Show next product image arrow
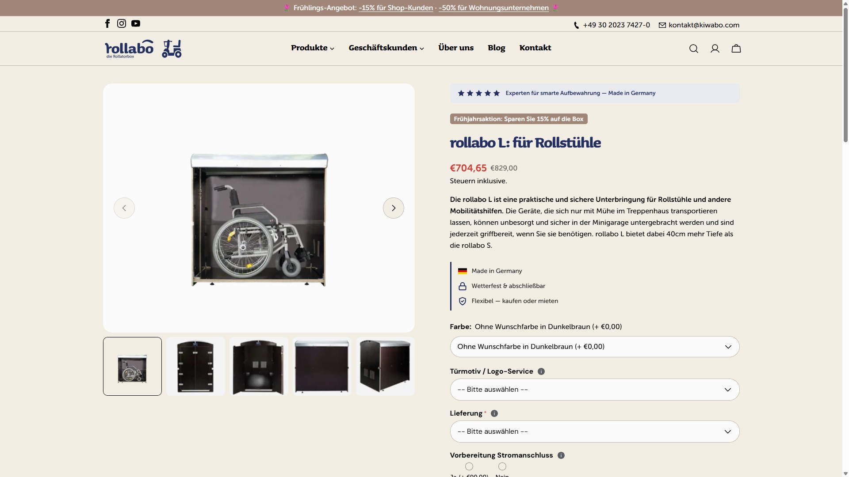This screenshot has height=477, width=849. [x=394, y=208]
